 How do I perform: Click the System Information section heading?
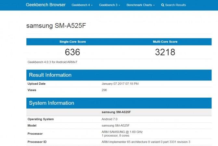51,103
